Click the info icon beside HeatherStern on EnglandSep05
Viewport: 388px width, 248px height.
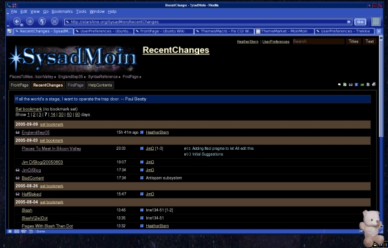pyautogui.click(x=142, y=132)
